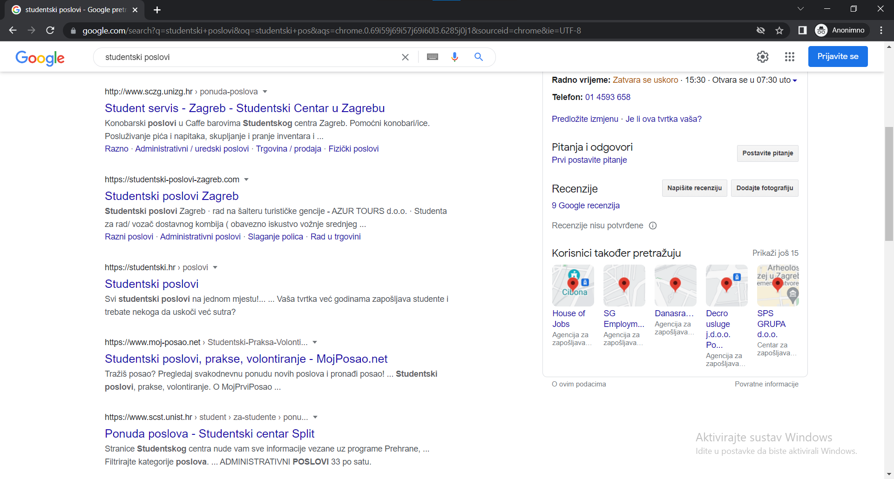Click the voice search microphone icon
Image resolution: width=894 pixels, height=479 pixels.
tap(454, 57)
